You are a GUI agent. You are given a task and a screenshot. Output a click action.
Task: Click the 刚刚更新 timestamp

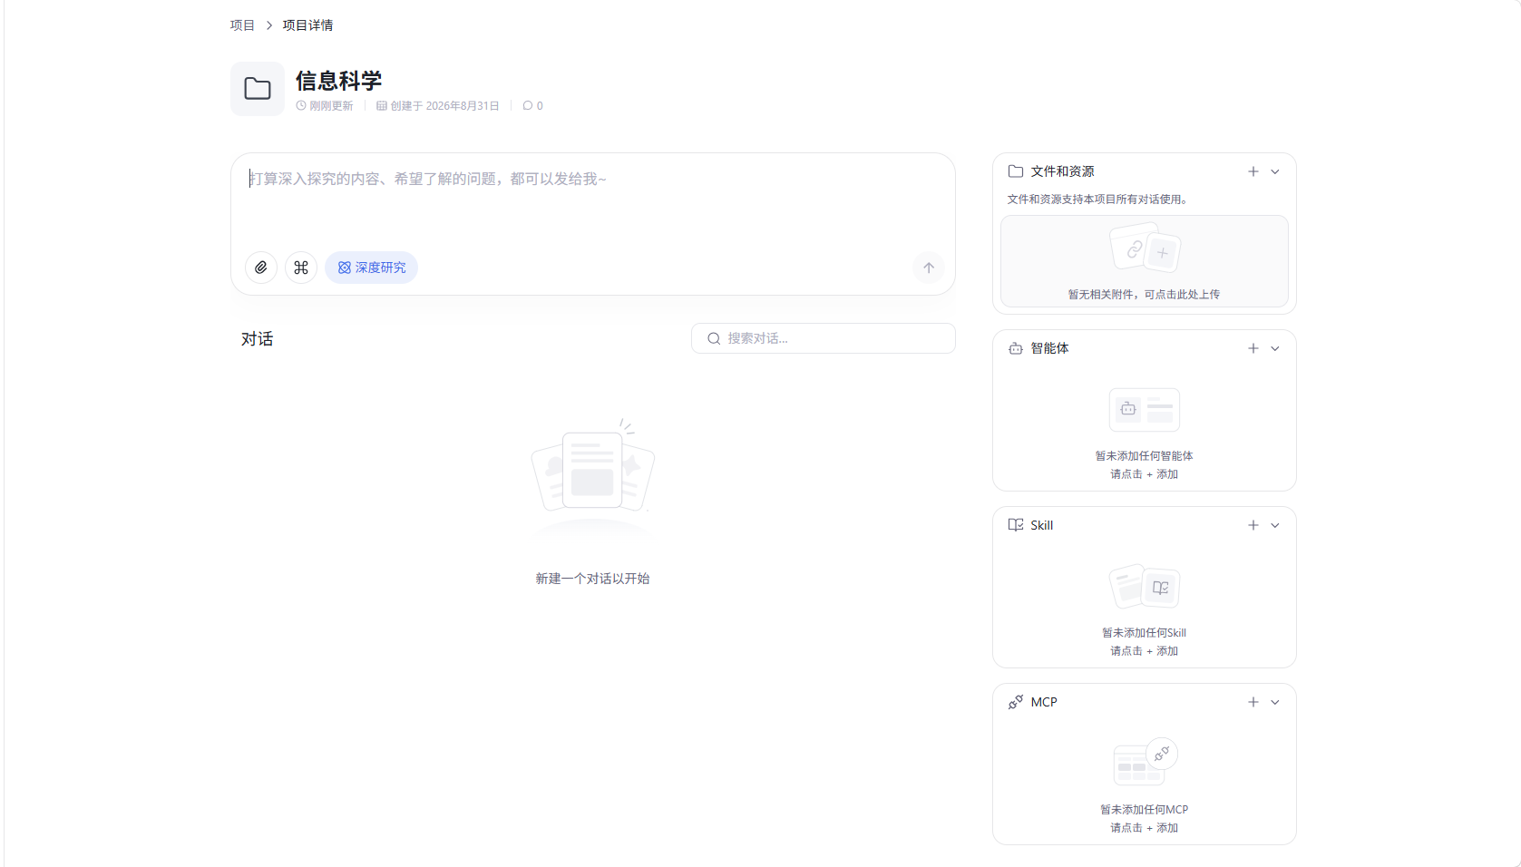point(325,106)
